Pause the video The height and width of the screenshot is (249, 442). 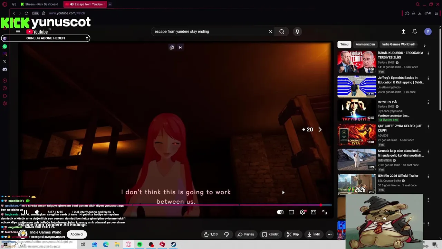pos(26,212)
